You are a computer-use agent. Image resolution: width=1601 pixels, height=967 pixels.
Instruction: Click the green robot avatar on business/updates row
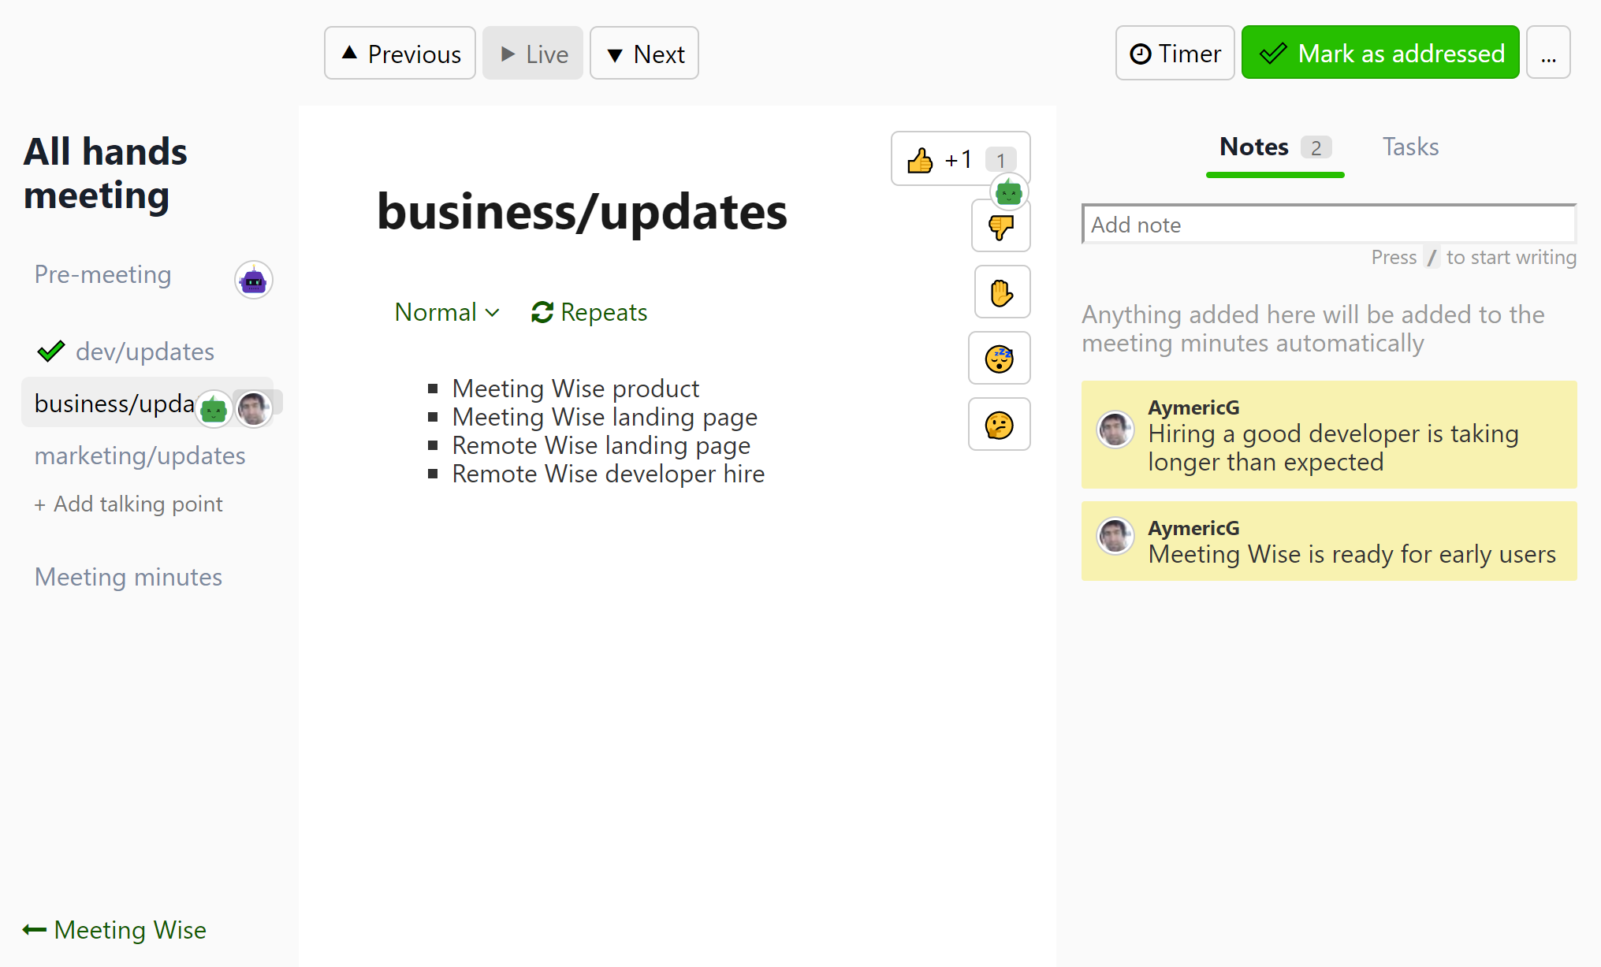click(214, 409)
